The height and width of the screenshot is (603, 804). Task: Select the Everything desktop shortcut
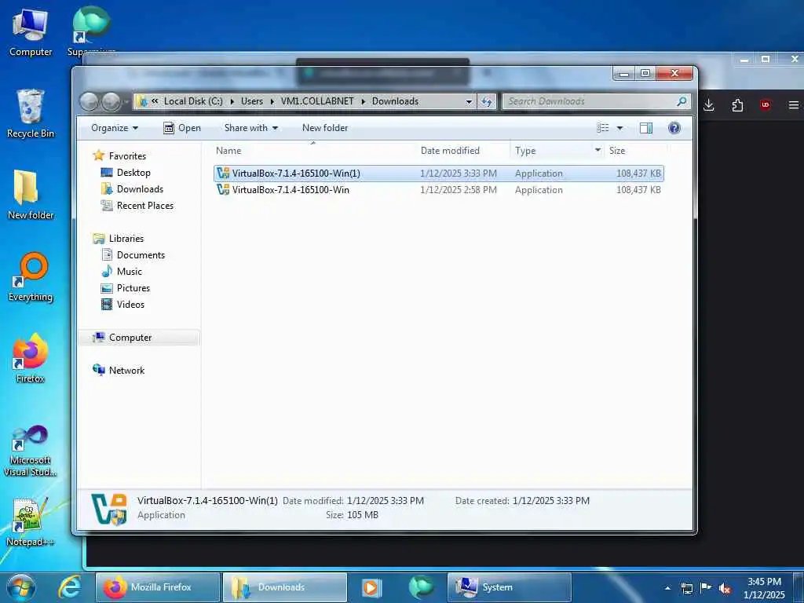pos(31,277)
